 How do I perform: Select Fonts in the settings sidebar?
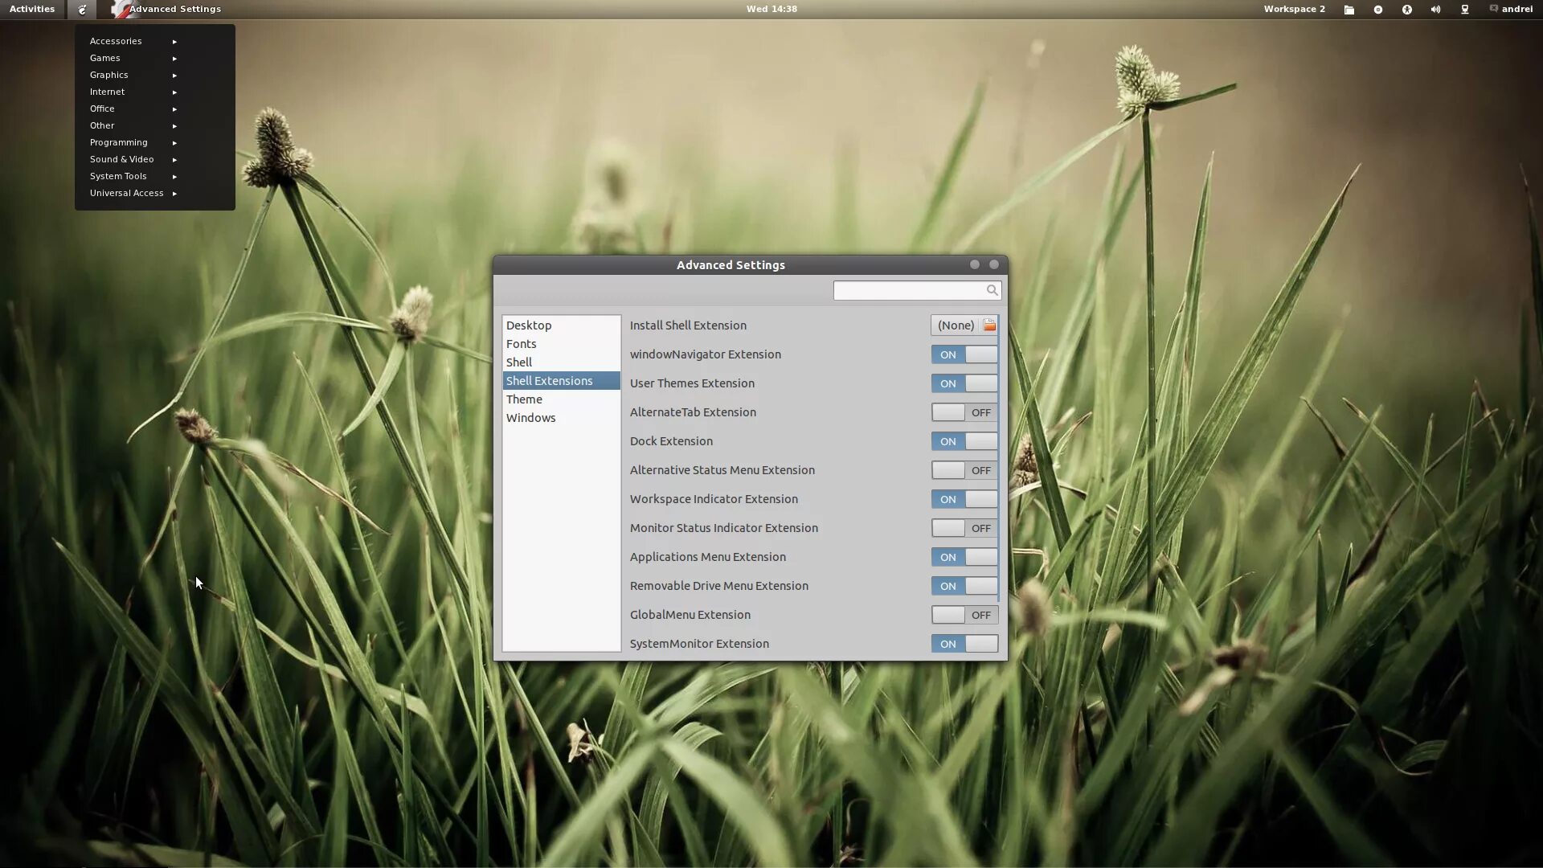521,344
